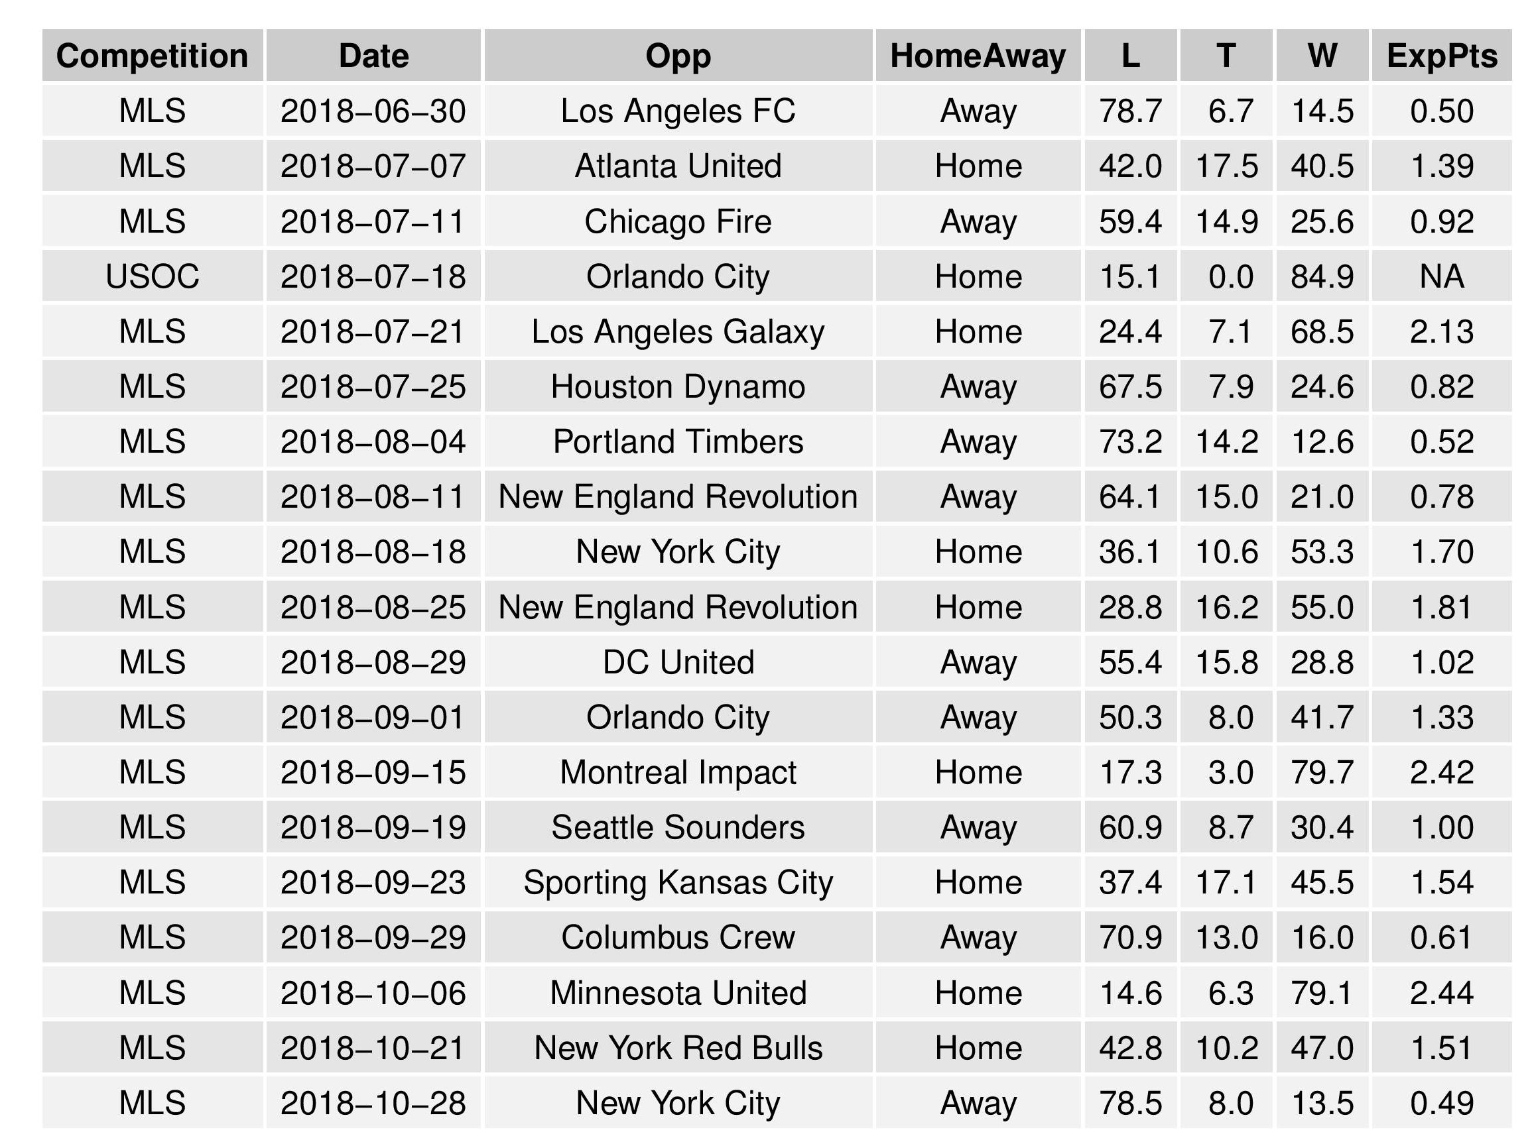Click the W column header
Screen dimensions: 1532x1148
(1322, 56)
